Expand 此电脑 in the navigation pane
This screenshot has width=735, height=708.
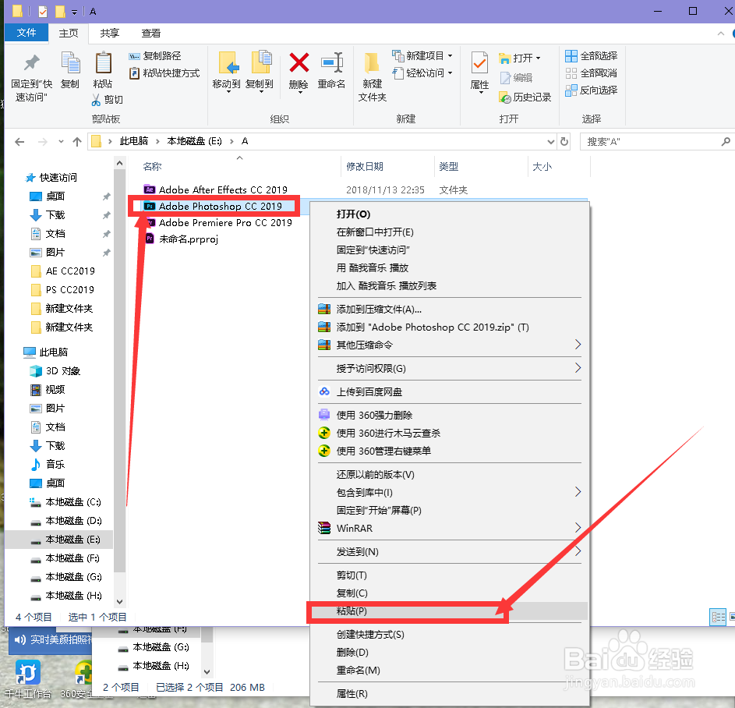tap(17, 352)
